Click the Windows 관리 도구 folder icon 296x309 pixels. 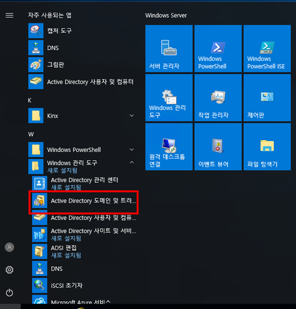tap(36, 167)
